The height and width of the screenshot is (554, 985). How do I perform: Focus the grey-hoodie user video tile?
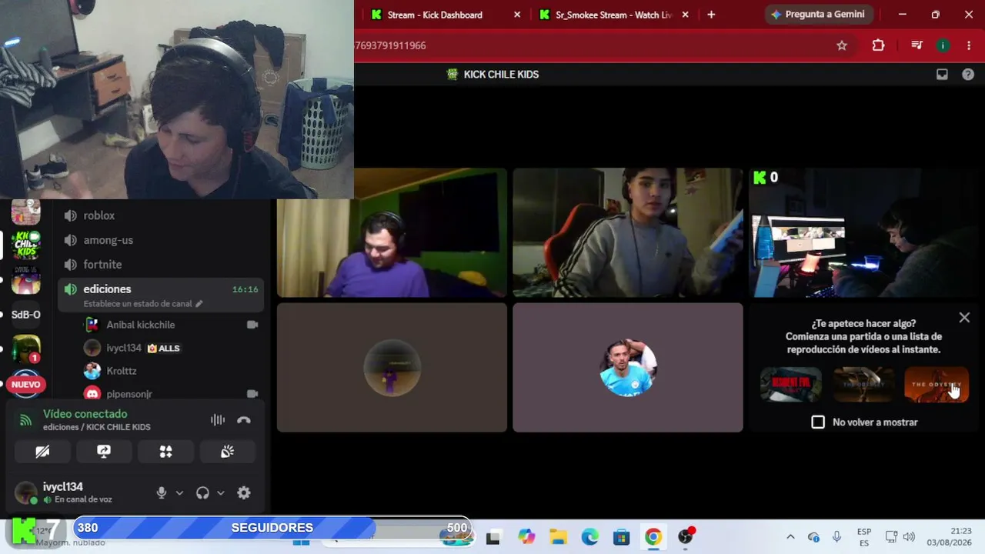(628, 232)
